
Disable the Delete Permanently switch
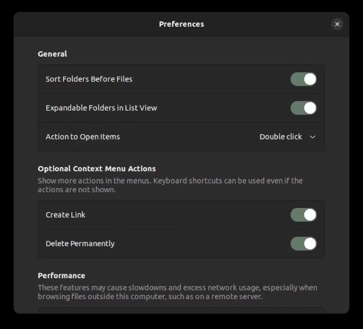coord(303,243)
